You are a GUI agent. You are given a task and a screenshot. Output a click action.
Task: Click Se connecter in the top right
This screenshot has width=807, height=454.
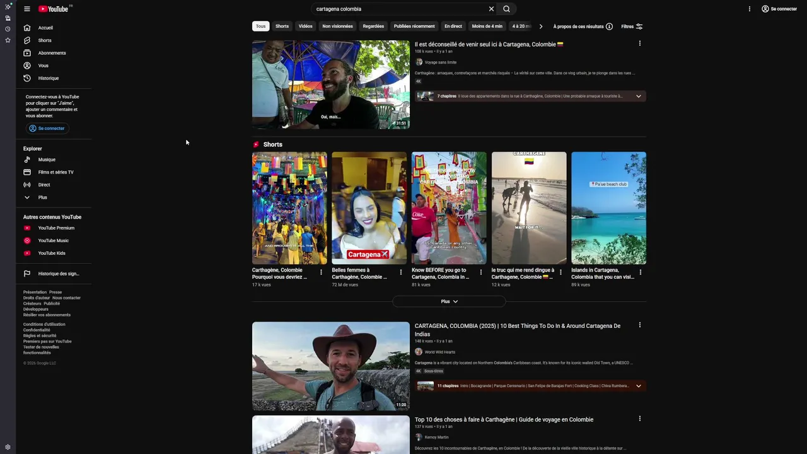pyautogui.click(x=779, y=9)
